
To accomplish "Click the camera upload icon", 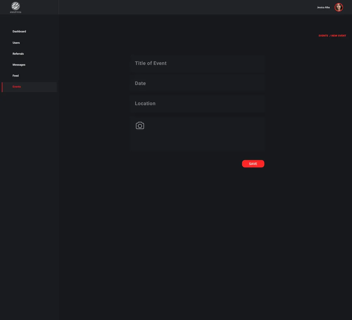I will click(140, 125).
